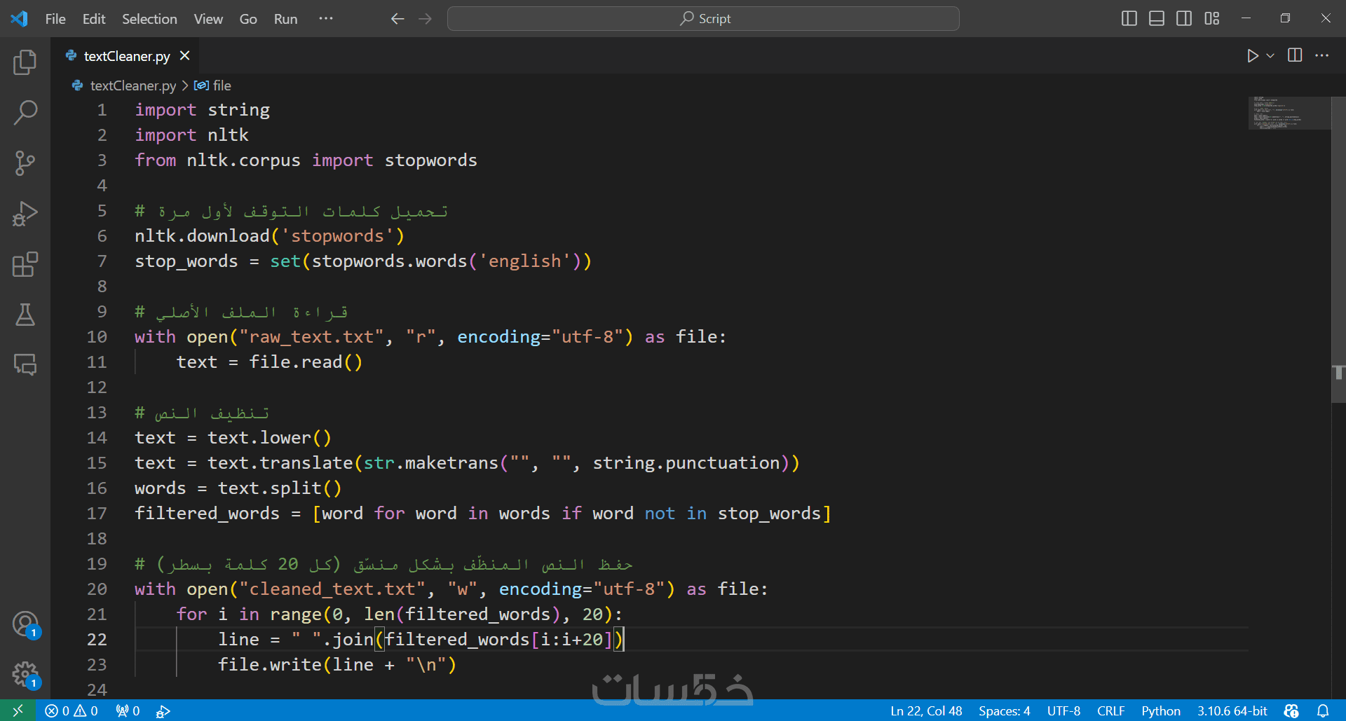Open the Selection menu
This screenshot has height=721, width=1346.
(149, 19)
